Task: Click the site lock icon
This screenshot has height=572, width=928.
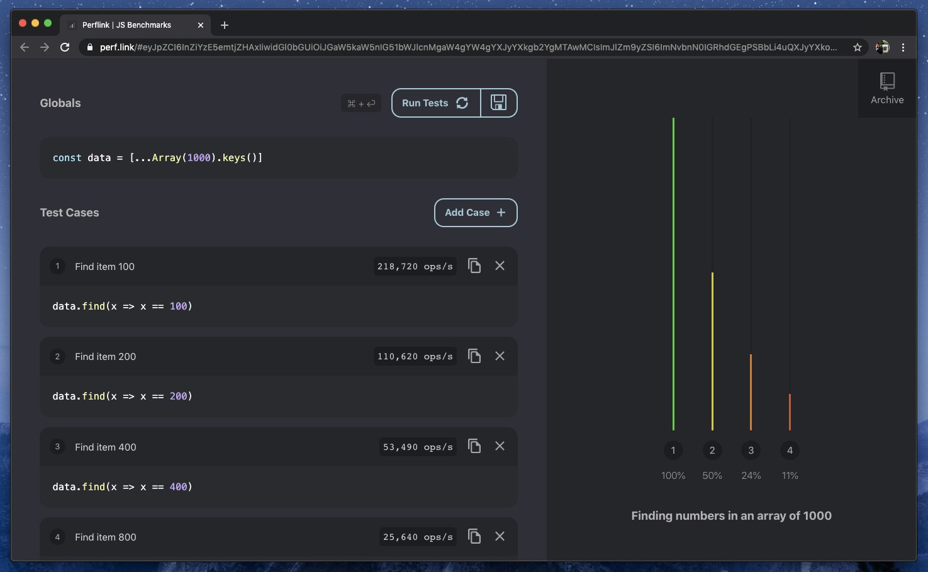Action: (x=90, y=47)
